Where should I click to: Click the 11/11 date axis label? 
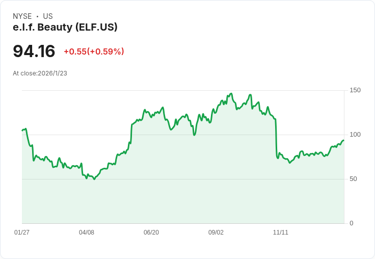click(281, 232)
